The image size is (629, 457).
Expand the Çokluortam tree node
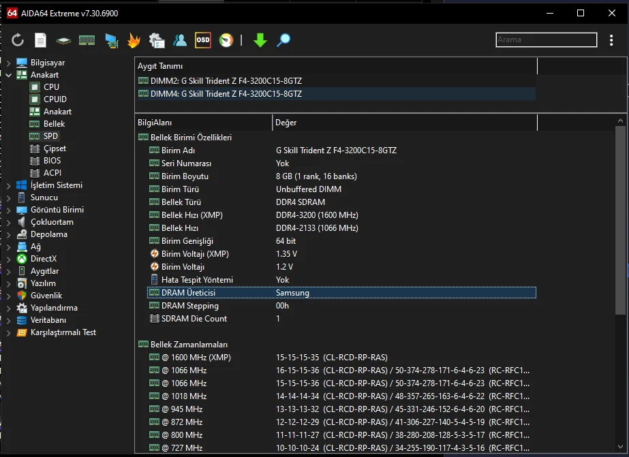pos(8,223)
